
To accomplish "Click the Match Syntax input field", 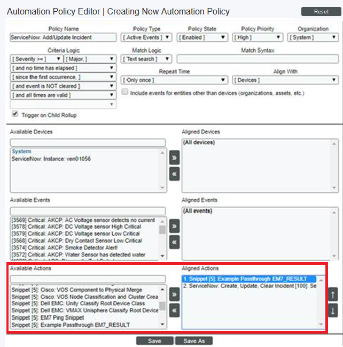I will pyautogui.click(x=257, y=59).
